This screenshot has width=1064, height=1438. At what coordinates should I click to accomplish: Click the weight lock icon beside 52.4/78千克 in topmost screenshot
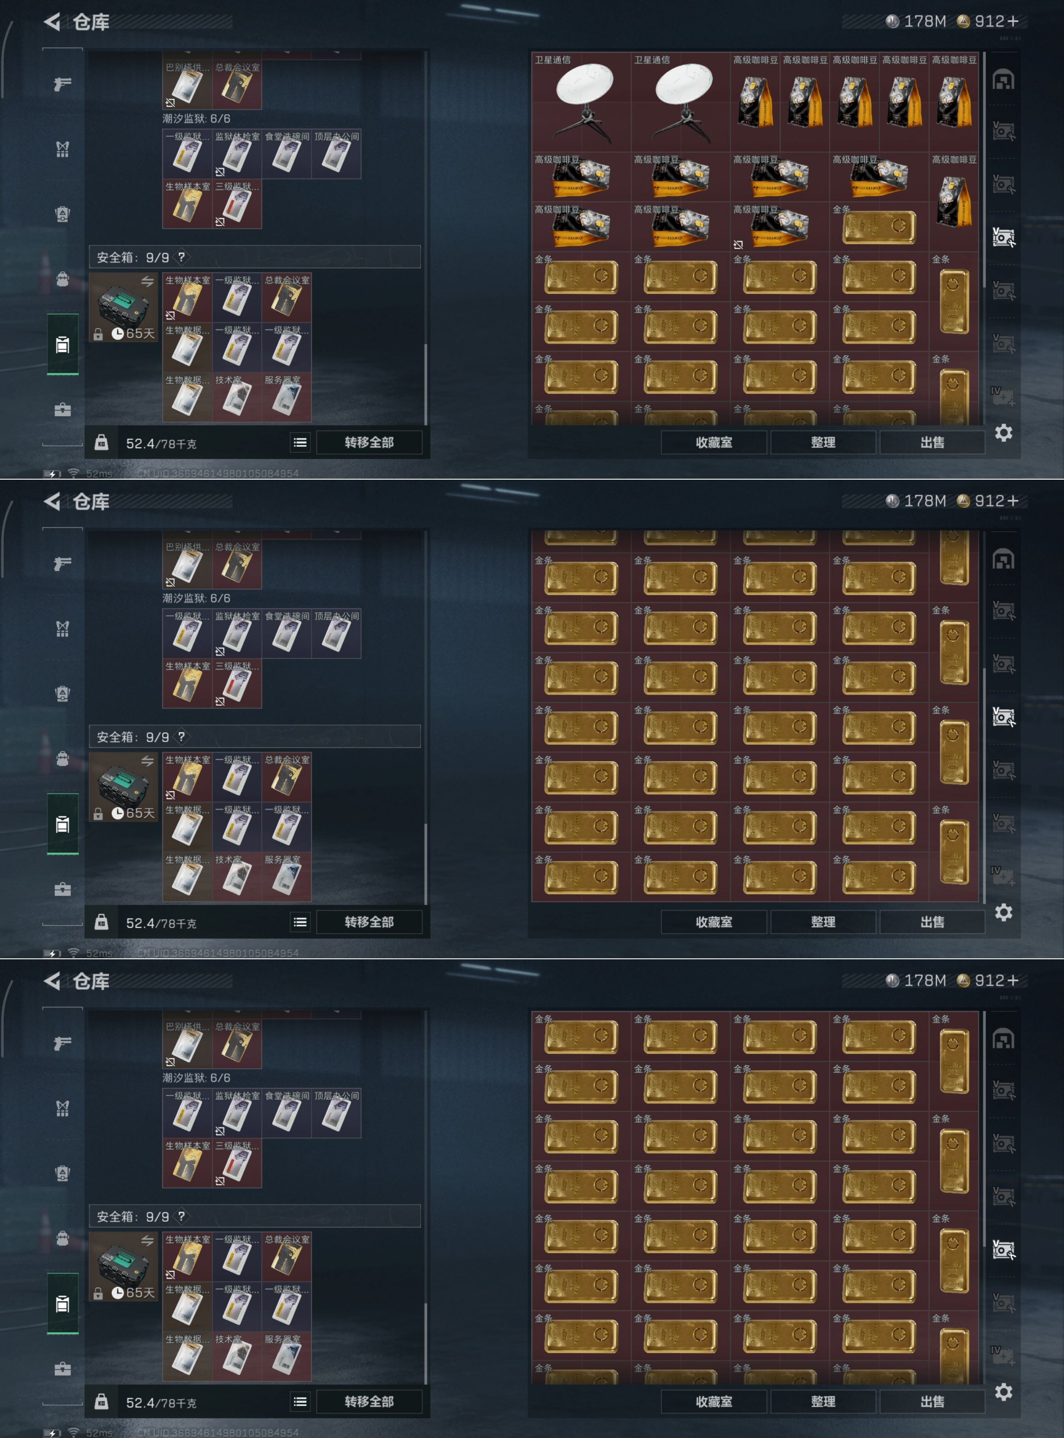coord(101,443)
